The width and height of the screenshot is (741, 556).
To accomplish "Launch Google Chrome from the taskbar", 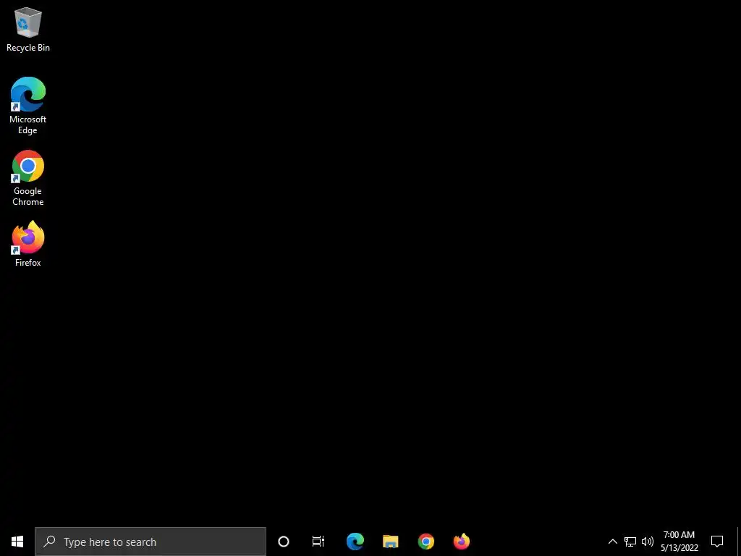I will pos(425,542).
